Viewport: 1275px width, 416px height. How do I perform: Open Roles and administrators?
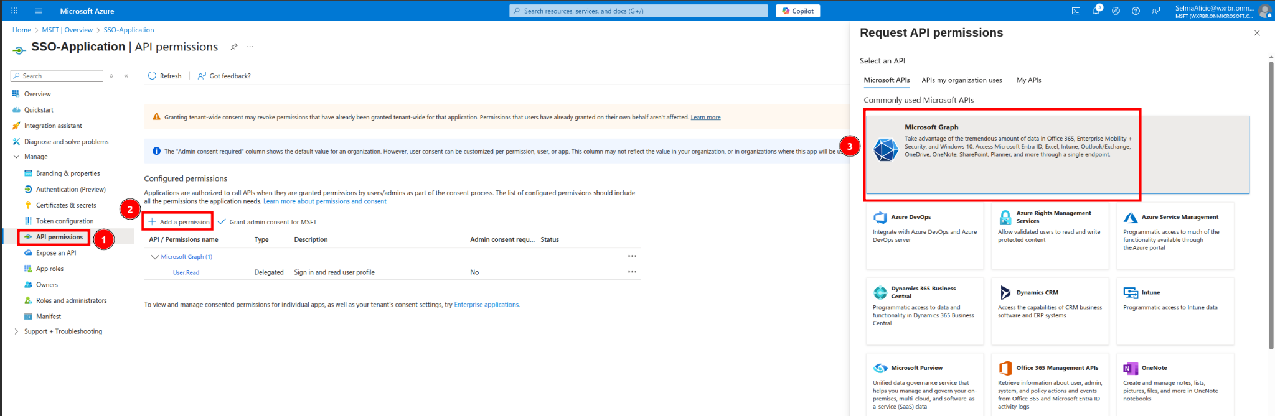(71, 300)
